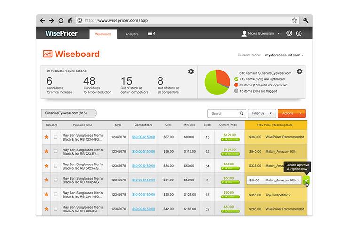Image resolution: width=349 pixels, height=235 pixels.
Task: Open competitors link in RB 2334GA row
Action: tap(143, 209)
